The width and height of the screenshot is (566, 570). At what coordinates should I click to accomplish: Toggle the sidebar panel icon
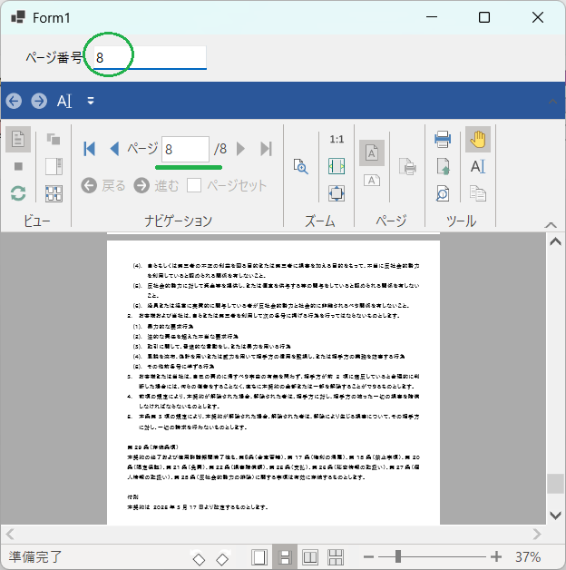tap(54, 166)
